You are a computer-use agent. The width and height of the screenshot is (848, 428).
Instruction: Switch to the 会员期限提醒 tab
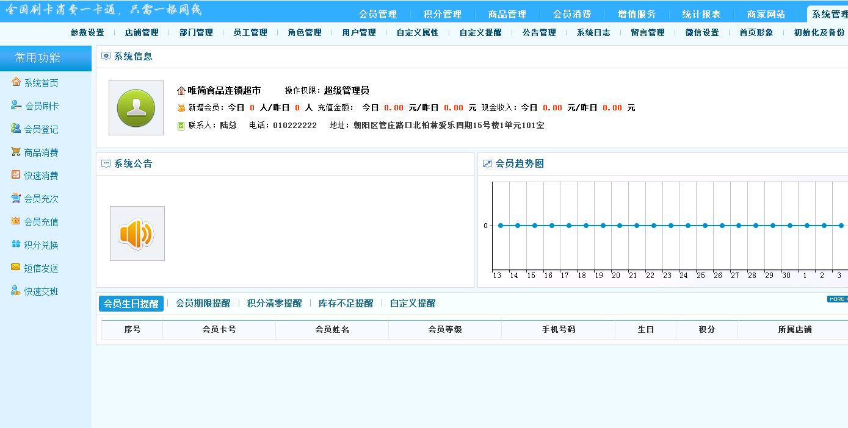(203, 303)
